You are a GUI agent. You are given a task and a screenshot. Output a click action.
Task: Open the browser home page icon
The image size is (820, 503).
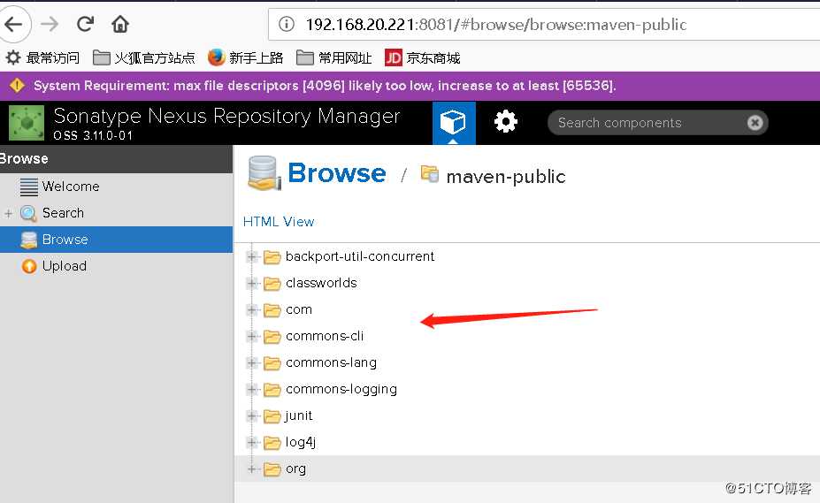click(x=120, y=24)
